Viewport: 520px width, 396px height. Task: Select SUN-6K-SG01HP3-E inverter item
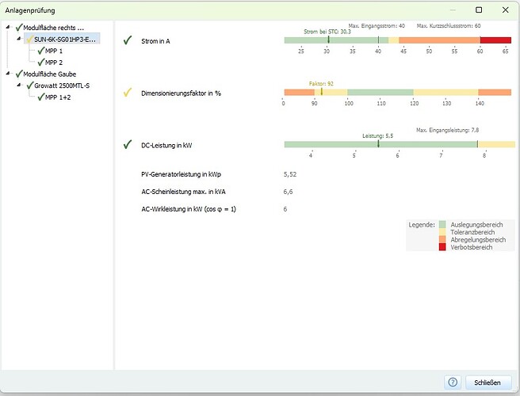tap(65, 39)
